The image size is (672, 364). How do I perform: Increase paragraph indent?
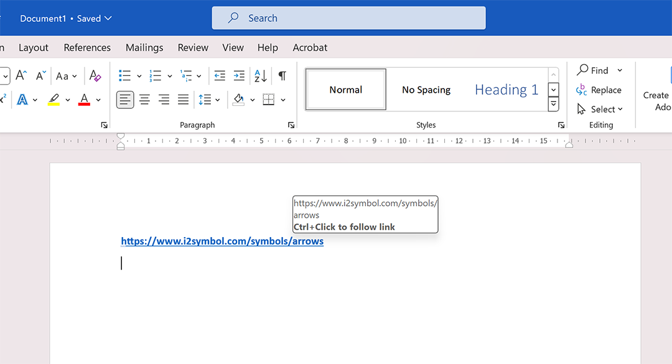click(239, 76)
